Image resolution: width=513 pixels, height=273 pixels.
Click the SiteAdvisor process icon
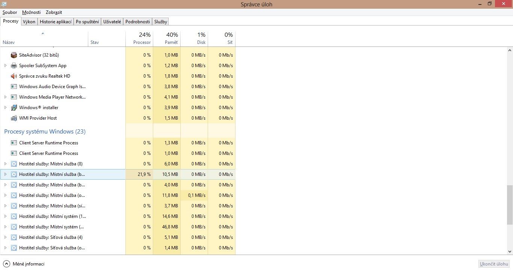click(14, 55)
